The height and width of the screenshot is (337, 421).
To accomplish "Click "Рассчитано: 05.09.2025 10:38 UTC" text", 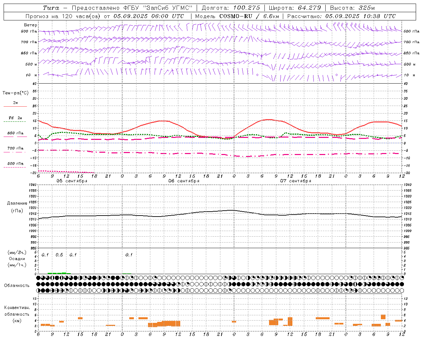I will [341, 16].
